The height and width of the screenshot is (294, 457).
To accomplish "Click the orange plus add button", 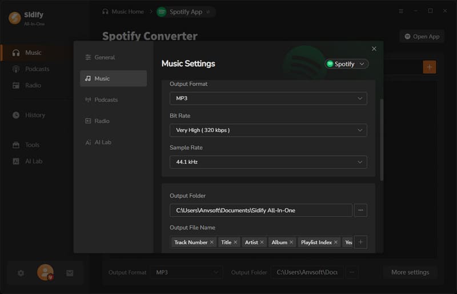I will point(430,67).
